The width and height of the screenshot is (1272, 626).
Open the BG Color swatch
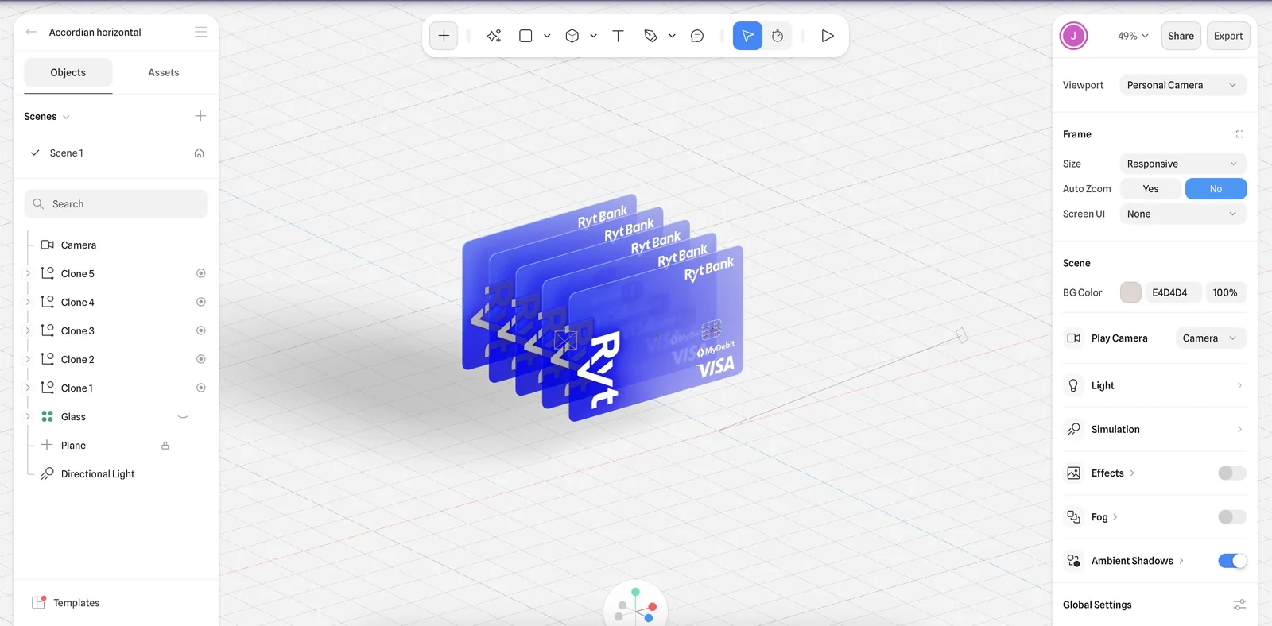click(x=1130, y=292)
